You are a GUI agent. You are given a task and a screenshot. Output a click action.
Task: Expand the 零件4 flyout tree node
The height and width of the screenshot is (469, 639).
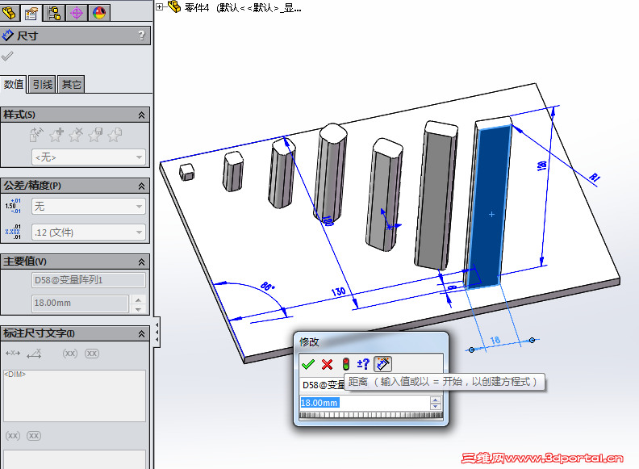[160, 6]
